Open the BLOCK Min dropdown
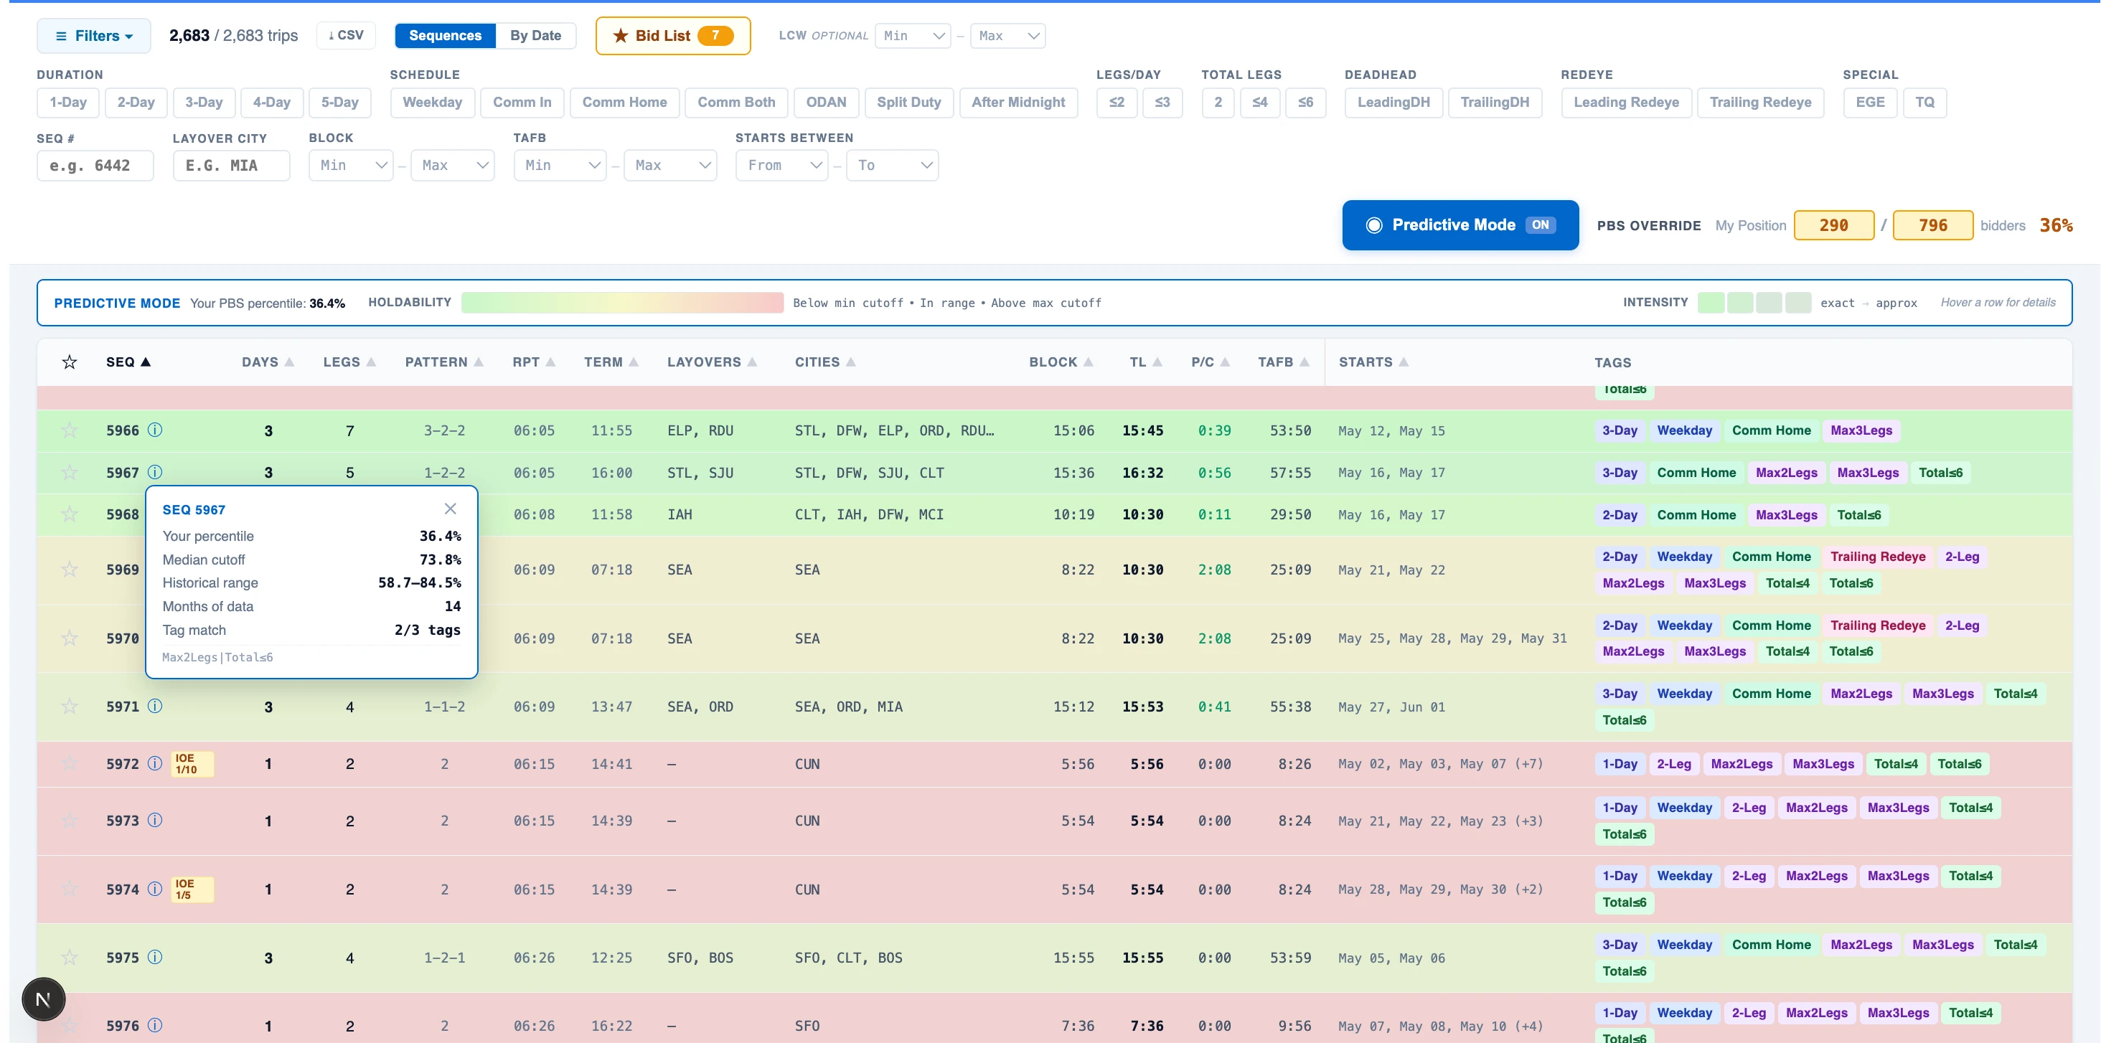This screenshot has height=1043, width=2101. [x=352, y=166]
